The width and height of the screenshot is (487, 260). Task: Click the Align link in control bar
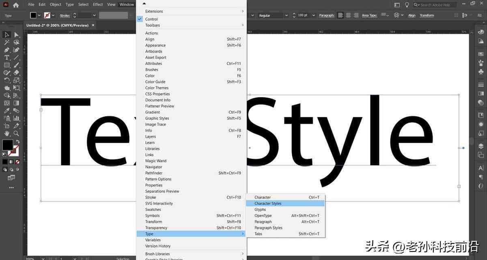coord(412,15)
